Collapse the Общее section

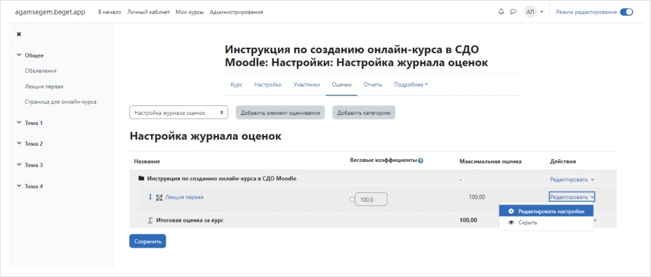click(x=19, y=55)
